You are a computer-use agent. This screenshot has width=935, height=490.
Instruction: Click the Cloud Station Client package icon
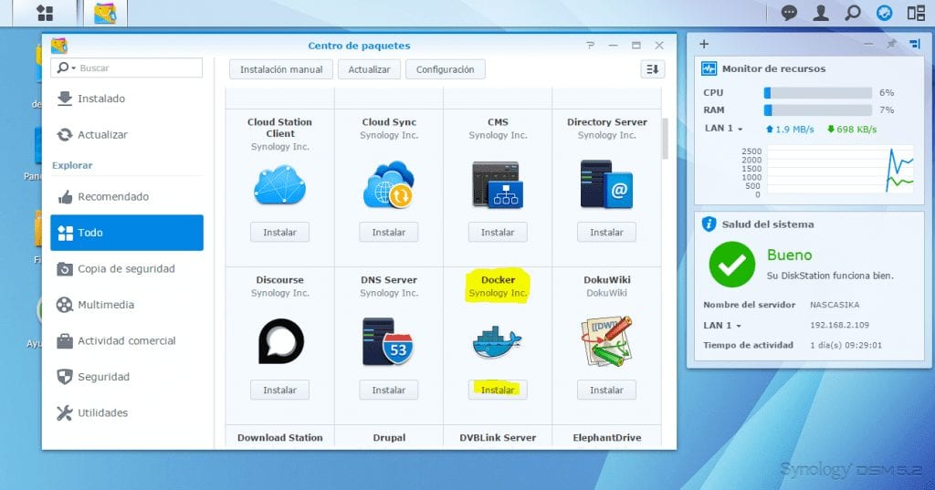(279, 185)
